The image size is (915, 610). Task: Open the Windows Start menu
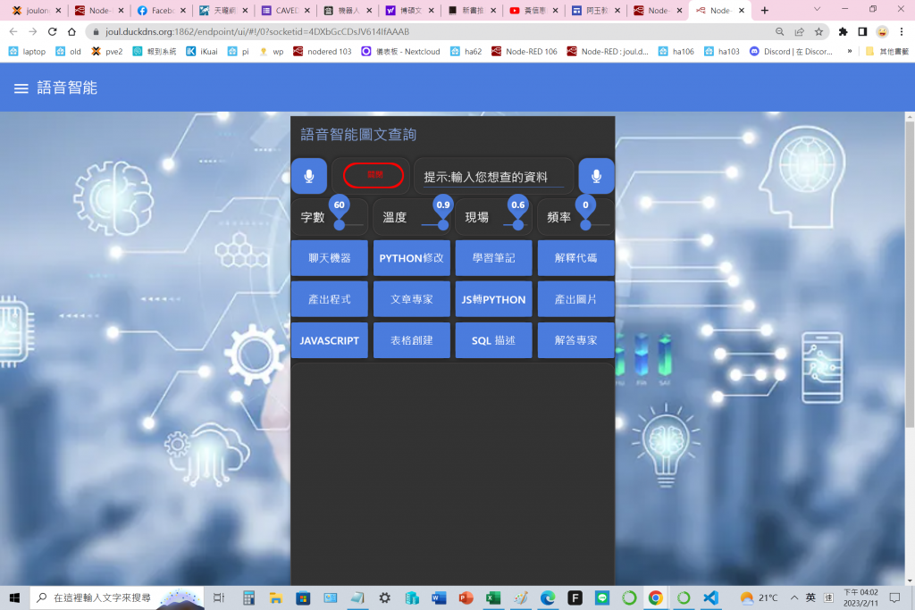[14, 597]
